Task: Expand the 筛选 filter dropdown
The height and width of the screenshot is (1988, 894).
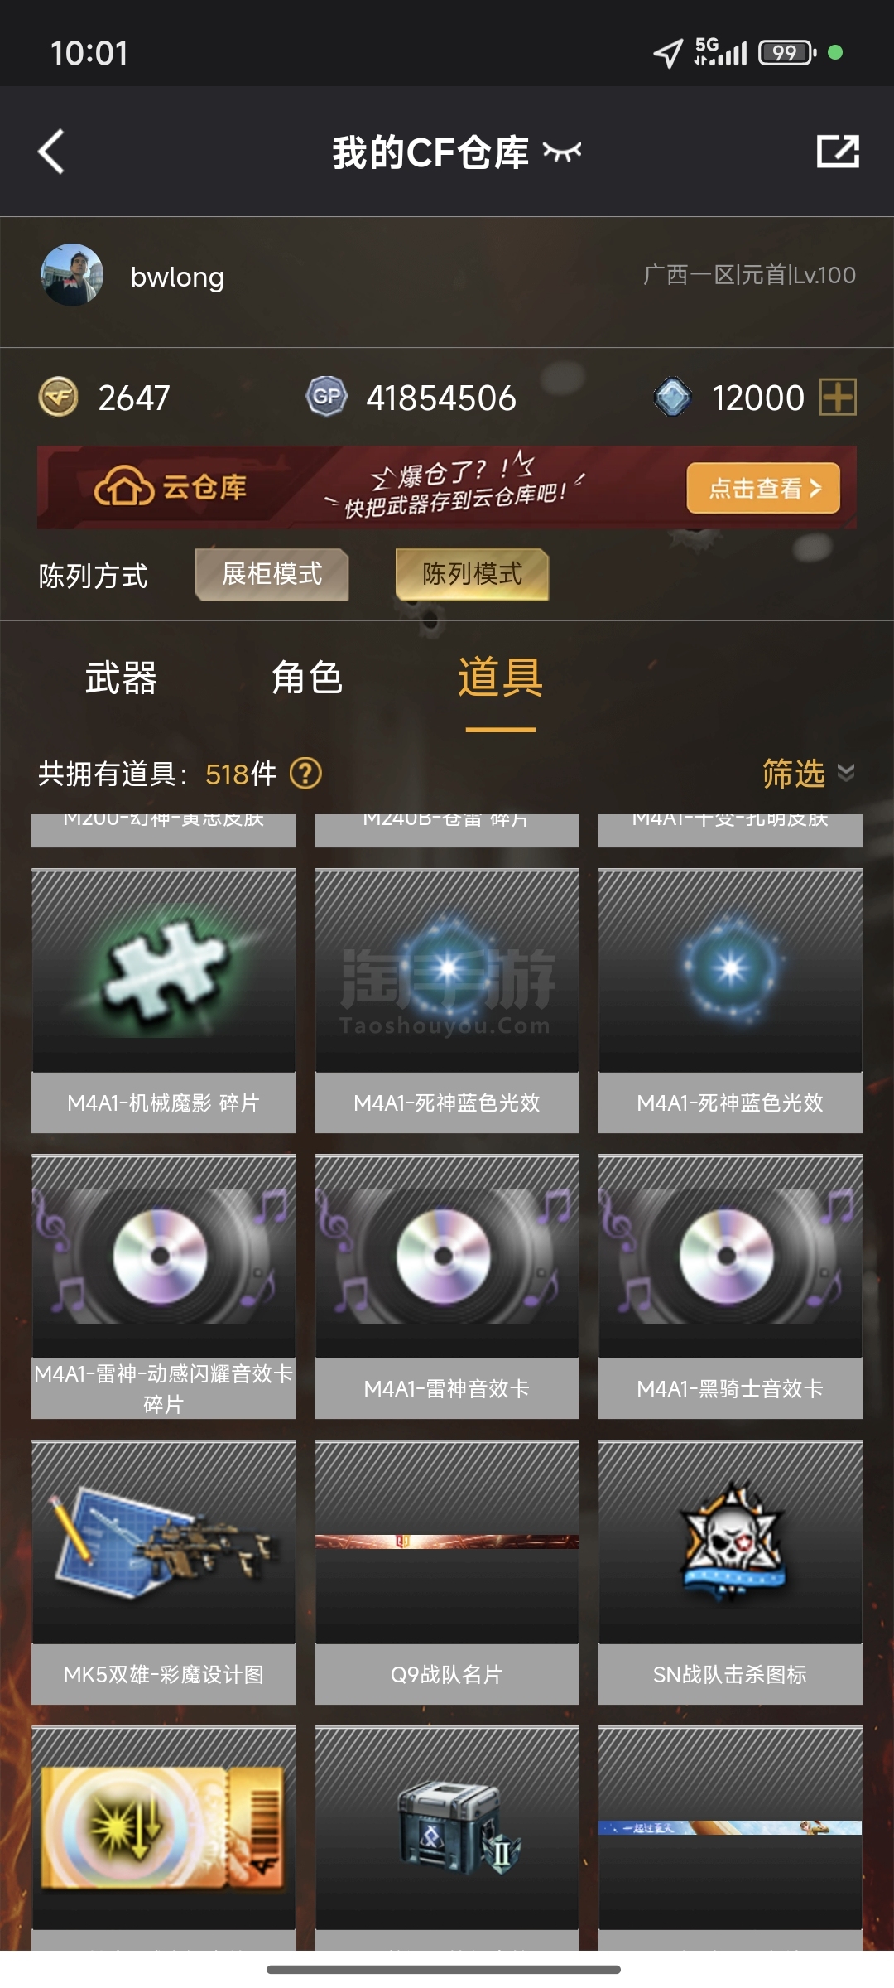Action: 809,773
